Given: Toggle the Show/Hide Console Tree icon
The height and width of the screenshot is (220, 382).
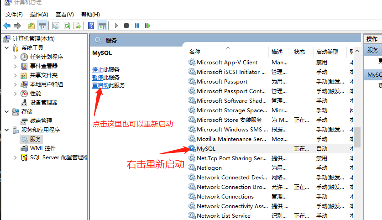Looking at the screenshot, I should [42, 26].
